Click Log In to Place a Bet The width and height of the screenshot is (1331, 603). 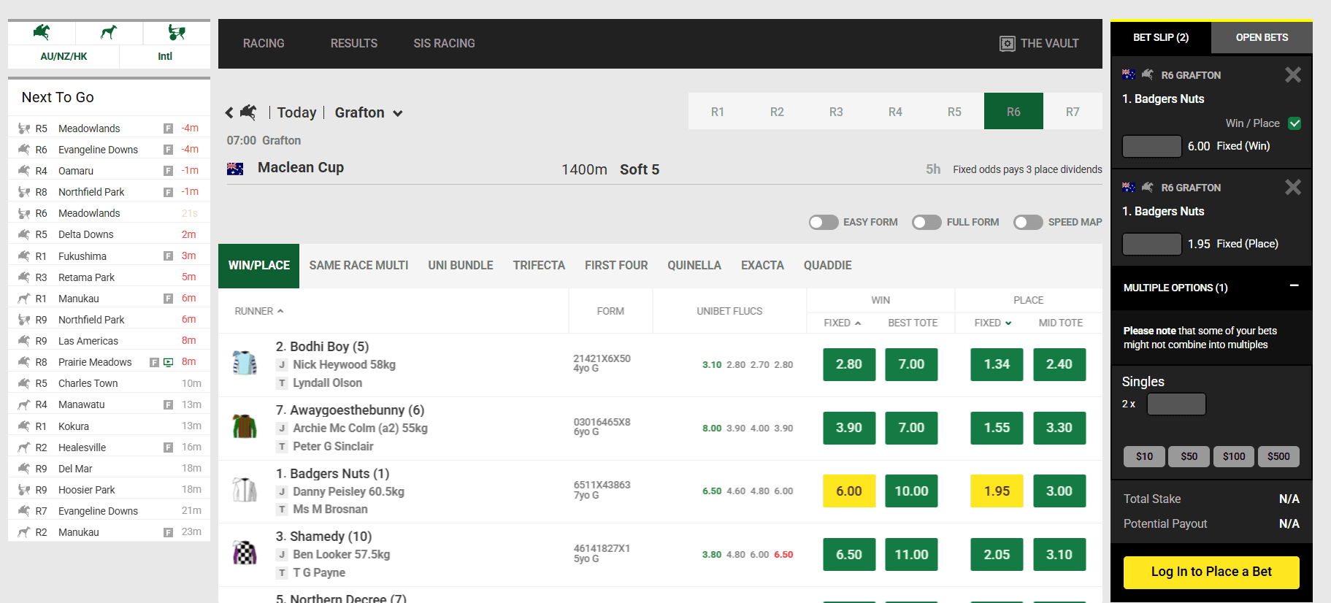[1211, 572]
